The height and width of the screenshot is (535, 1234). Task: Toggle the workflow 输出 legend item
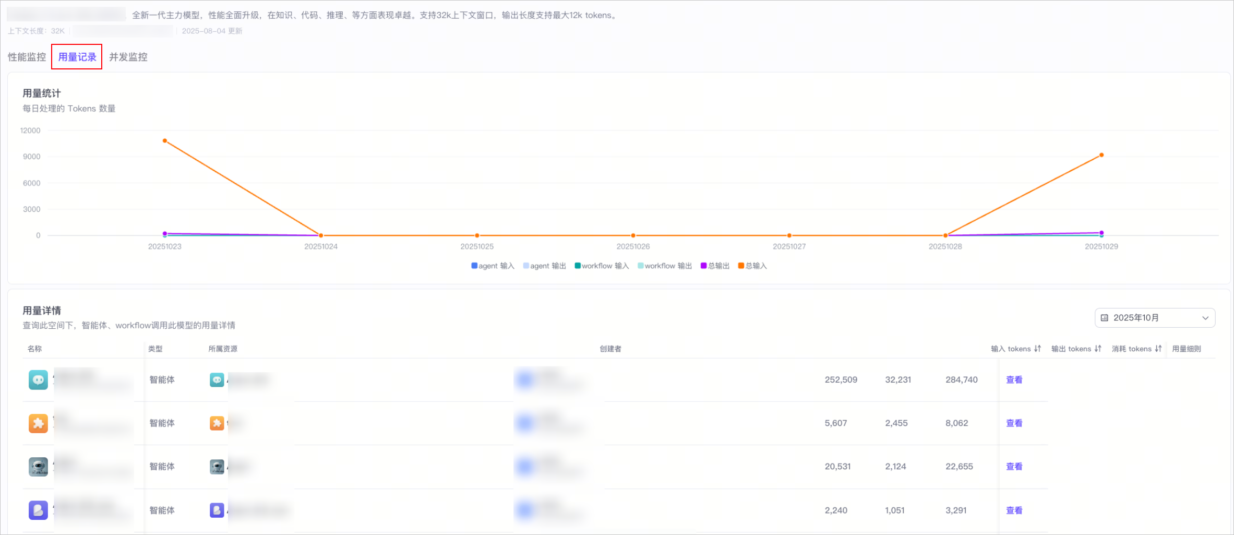[x=665, y=266]
